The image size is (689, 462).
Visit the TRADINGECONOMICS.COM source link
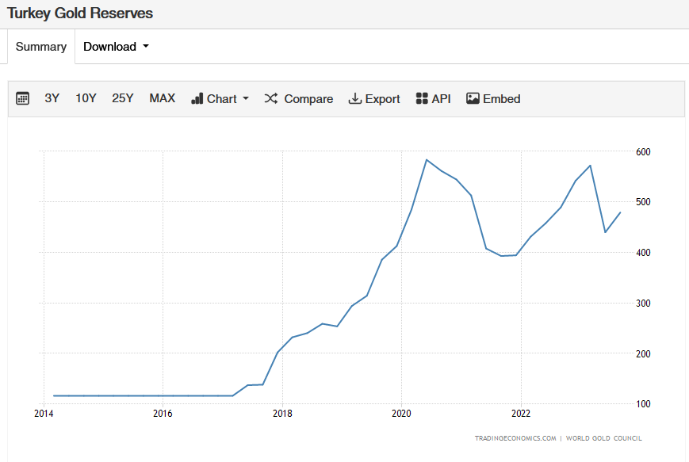(x=516, y=438)
